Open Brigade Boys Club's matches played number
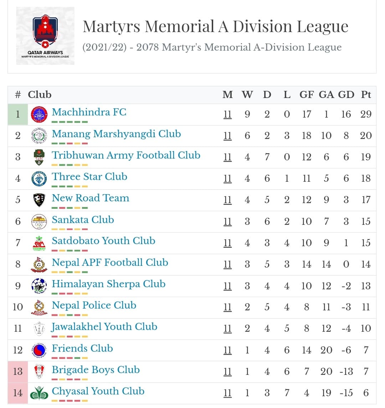The width and height of the screenshot is (385, 408). click(227, 372)
